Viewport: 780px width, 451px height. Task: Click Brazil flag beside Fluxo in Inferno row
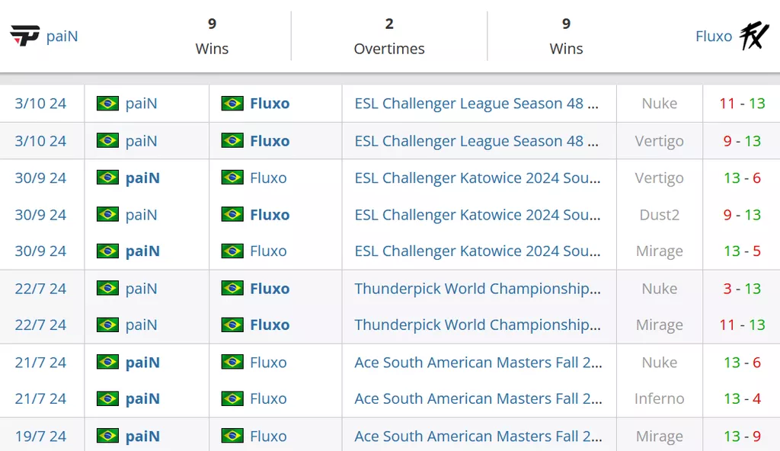coord(232,398)
